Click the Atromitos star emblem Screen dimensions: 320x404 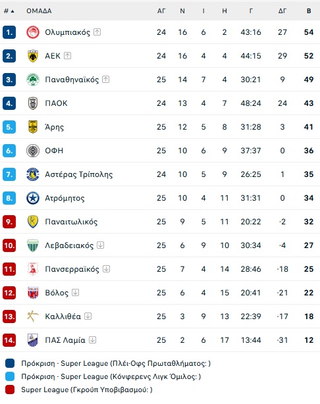click(x=33, y=198)
